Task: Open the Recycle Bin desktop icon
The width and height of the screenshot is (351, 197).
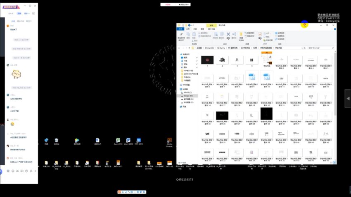Action: pos(57,142)
